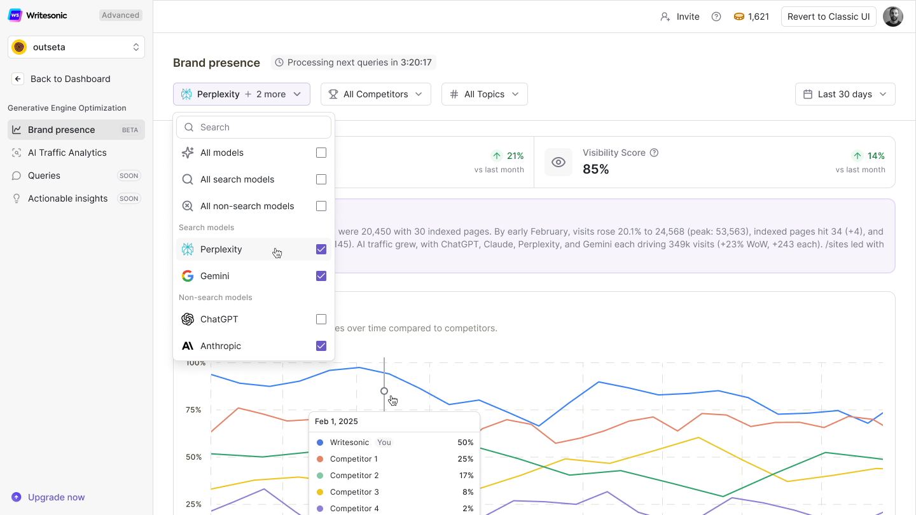Click the Upgrade now link
916x515 pixels.
48,497
